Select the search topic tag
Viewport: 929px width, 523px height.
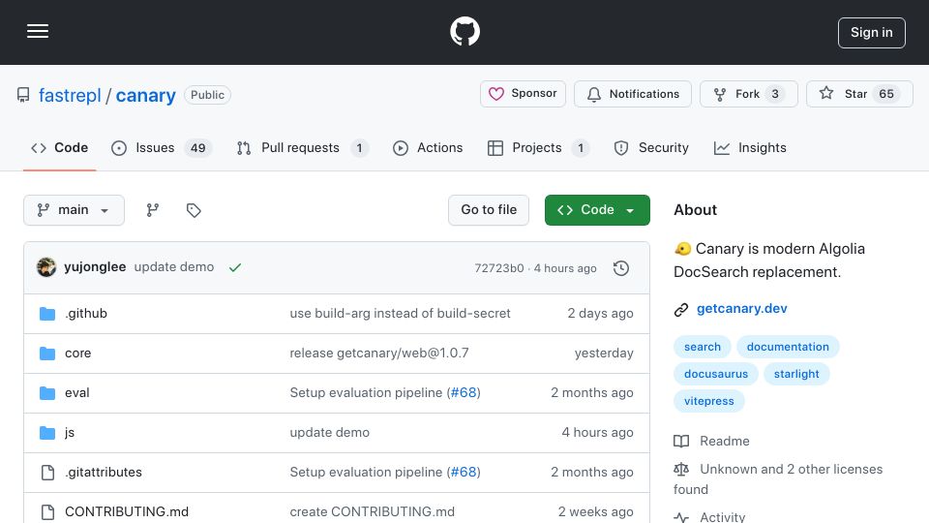pos(703,347)
